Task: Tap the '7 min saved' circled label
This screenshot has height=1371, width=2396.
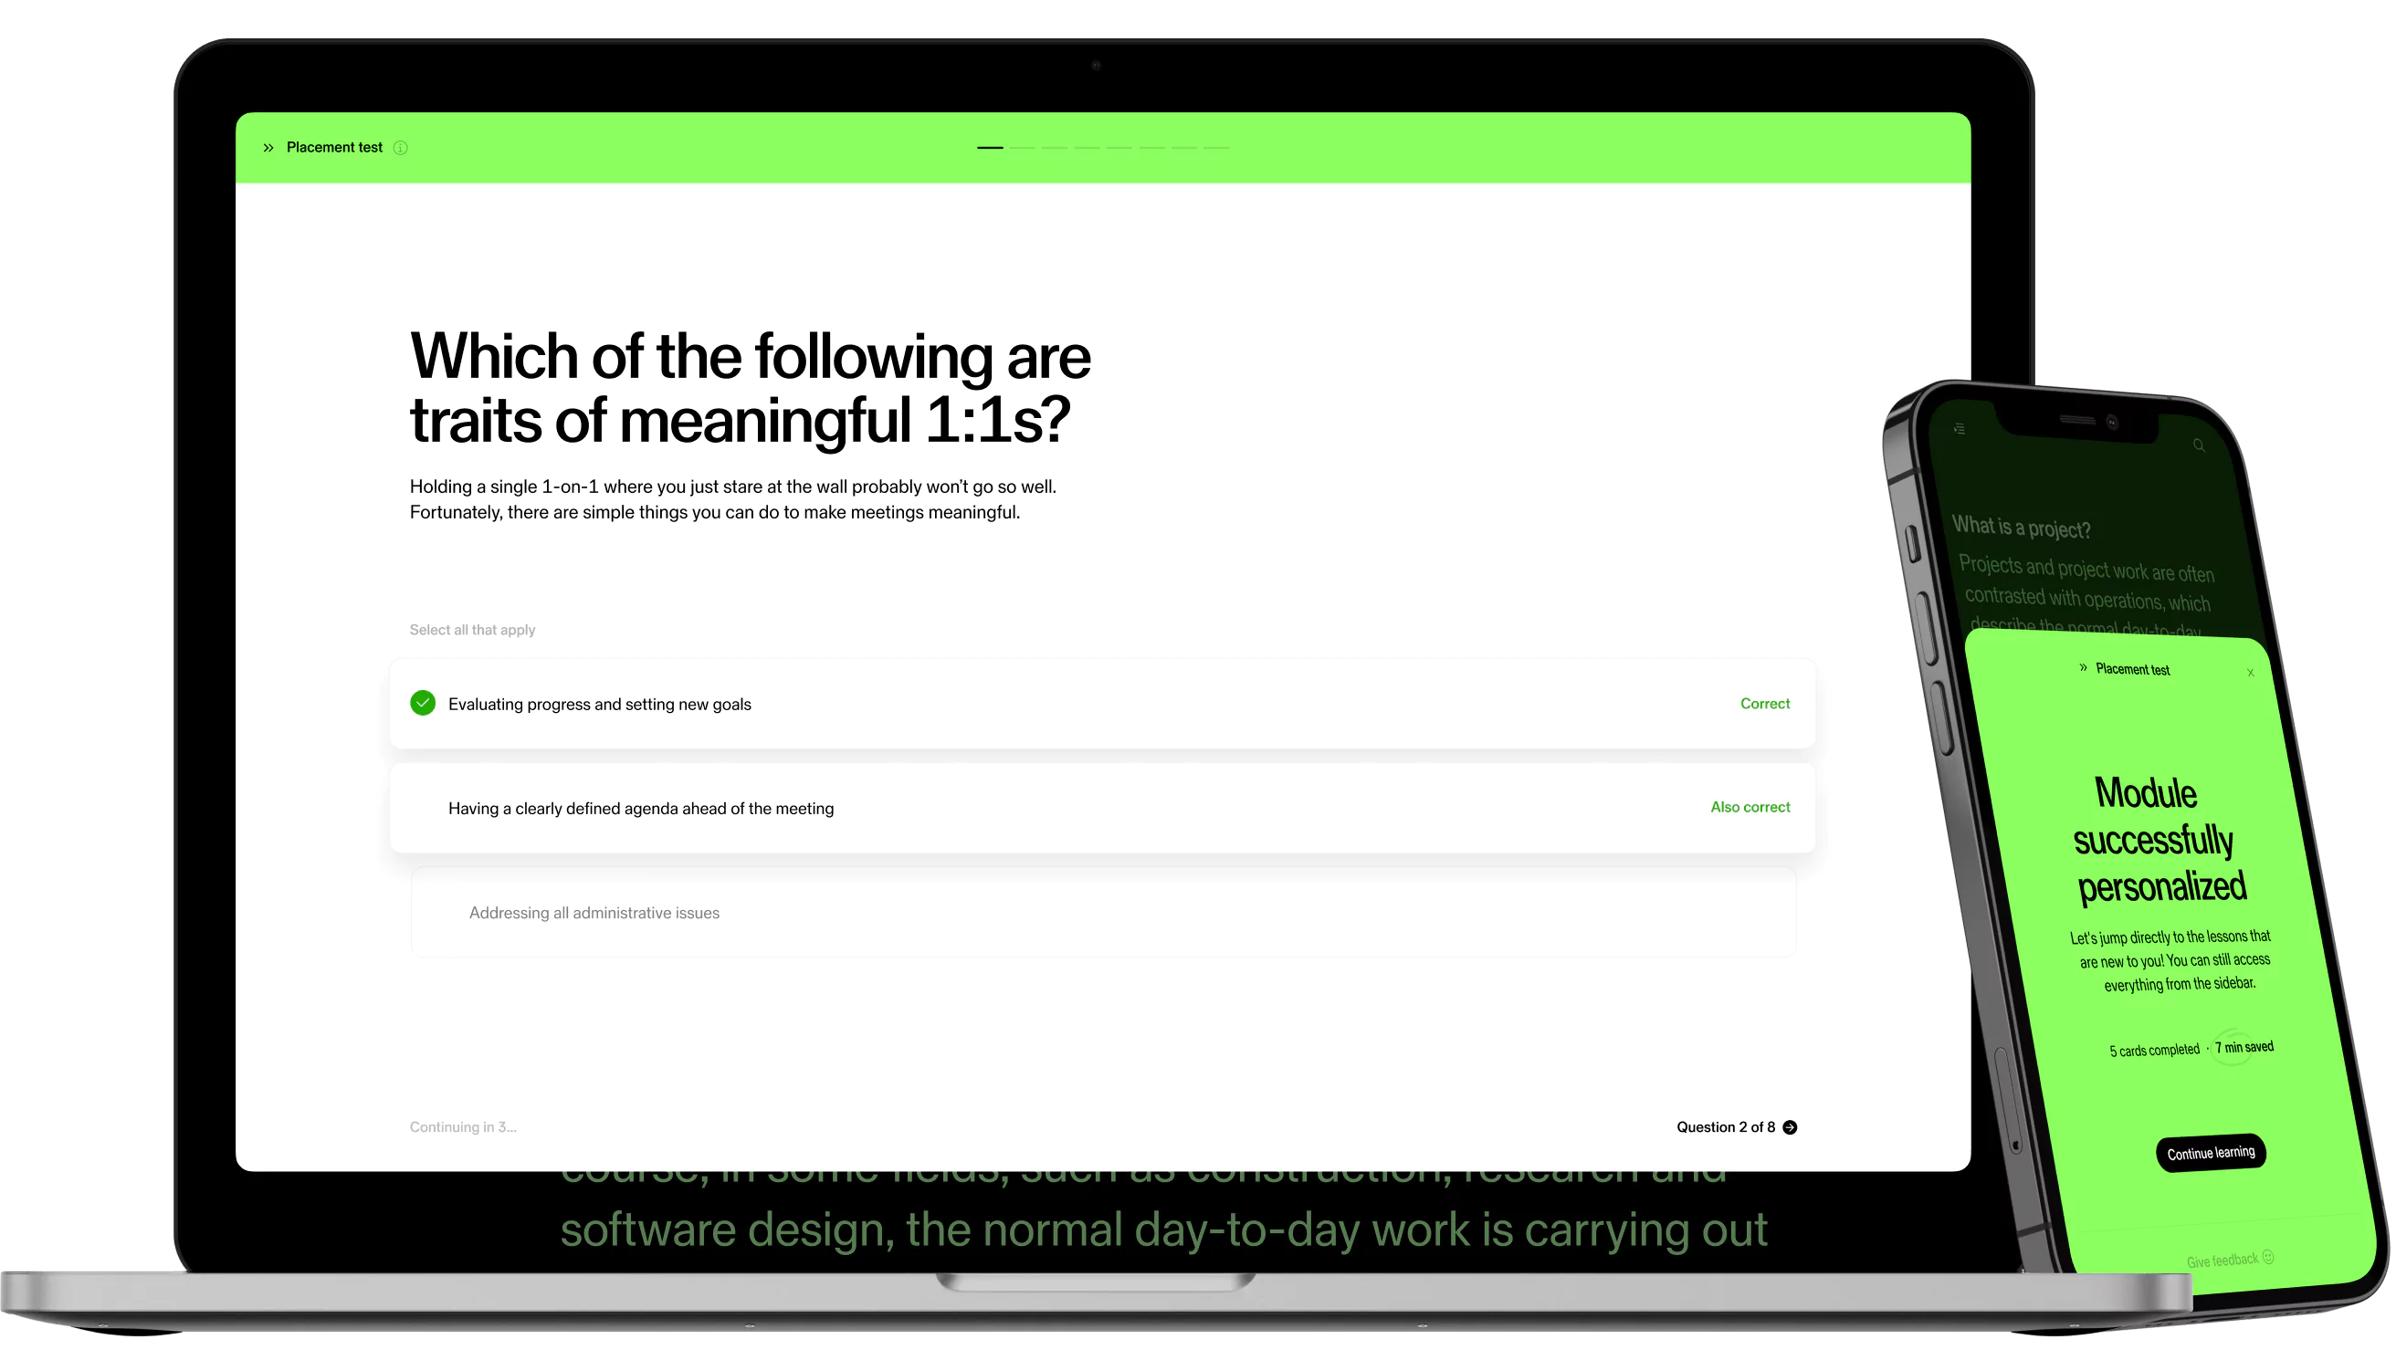Action: click(x=2244, y=1047)
